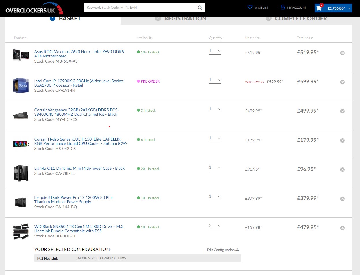Click the Overclockers UK logo
Image resolution: width=360 pixels, height=275 pixels.
pos(34,8)
